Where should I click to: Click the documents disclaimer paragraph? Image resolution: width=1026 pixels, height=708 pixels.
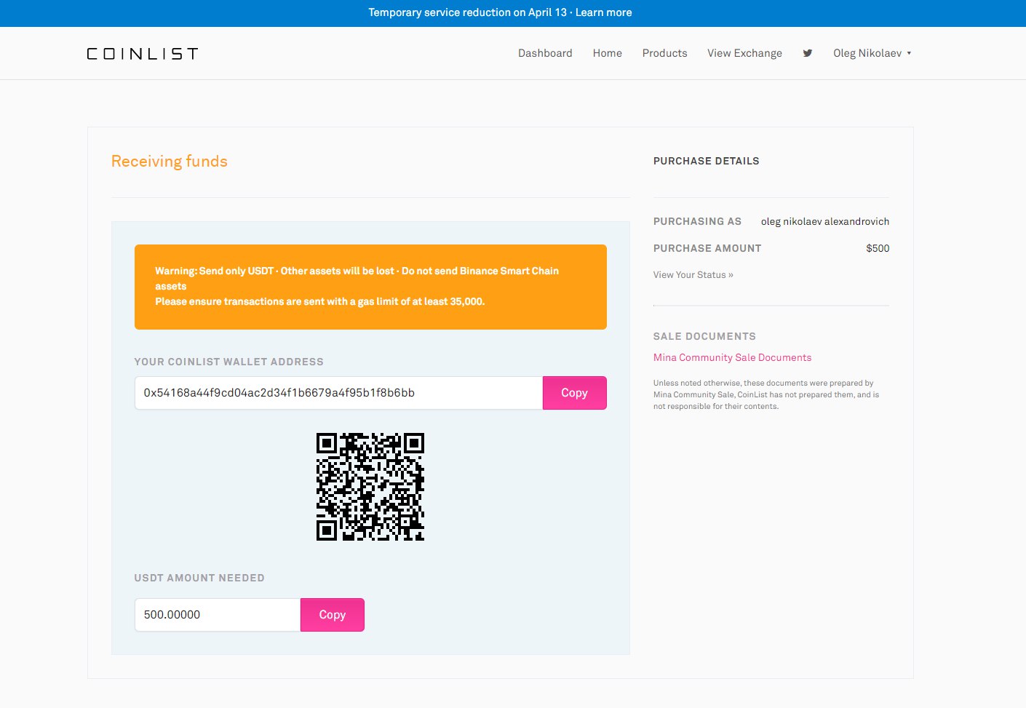[x=766, y=394]
